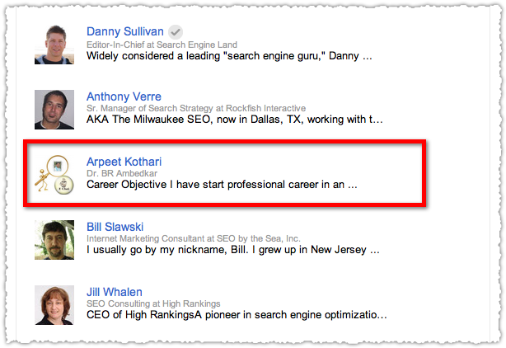Click 'Sr. Manager of Search Strategy' subtitle
This screenshot has width=506, height=348.
[x=196, y=108]
